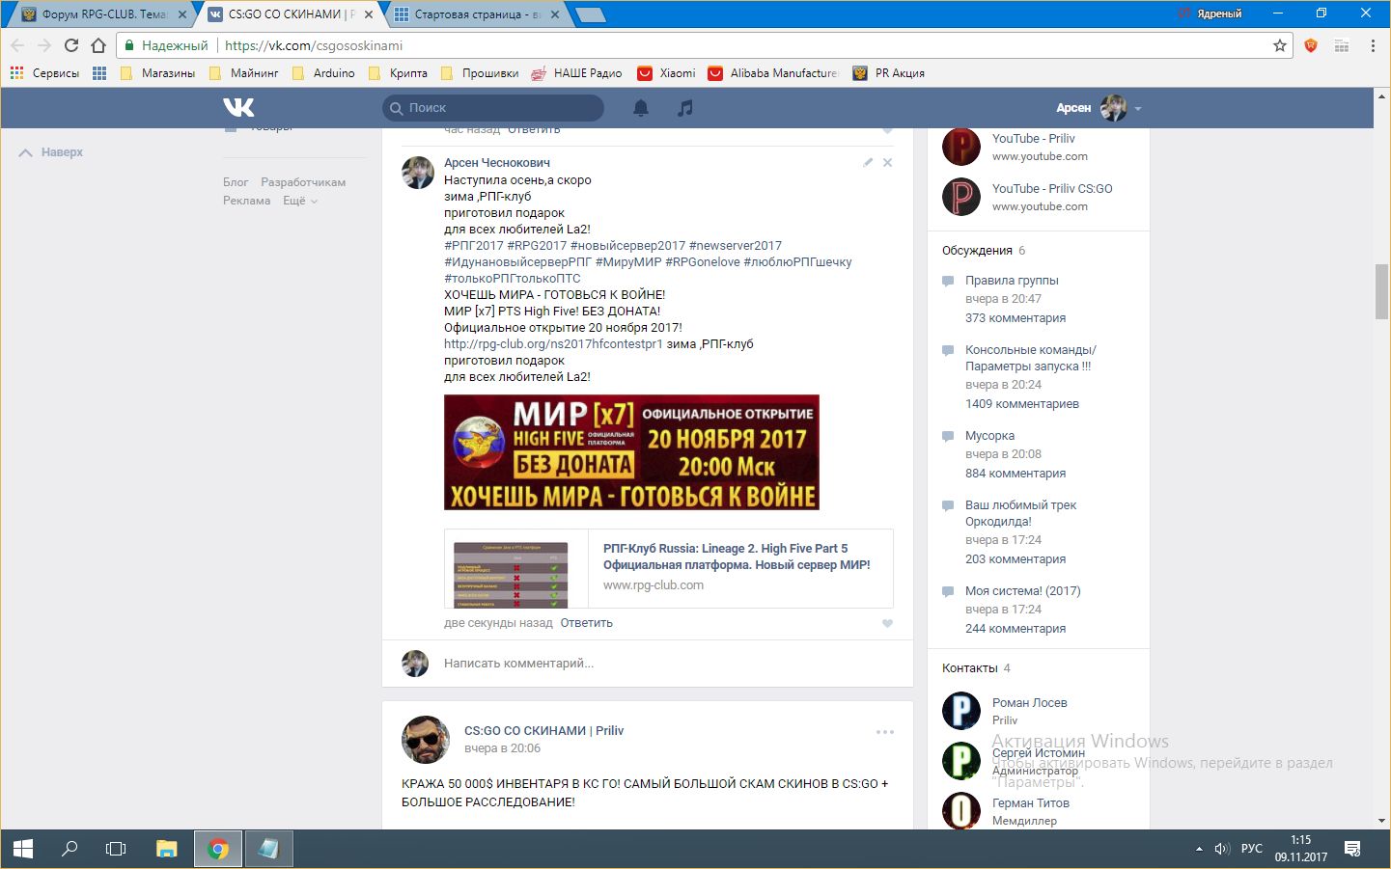Open Мусорка discussion
This screenshot has width=1391, height=869.
pos(989,436)
